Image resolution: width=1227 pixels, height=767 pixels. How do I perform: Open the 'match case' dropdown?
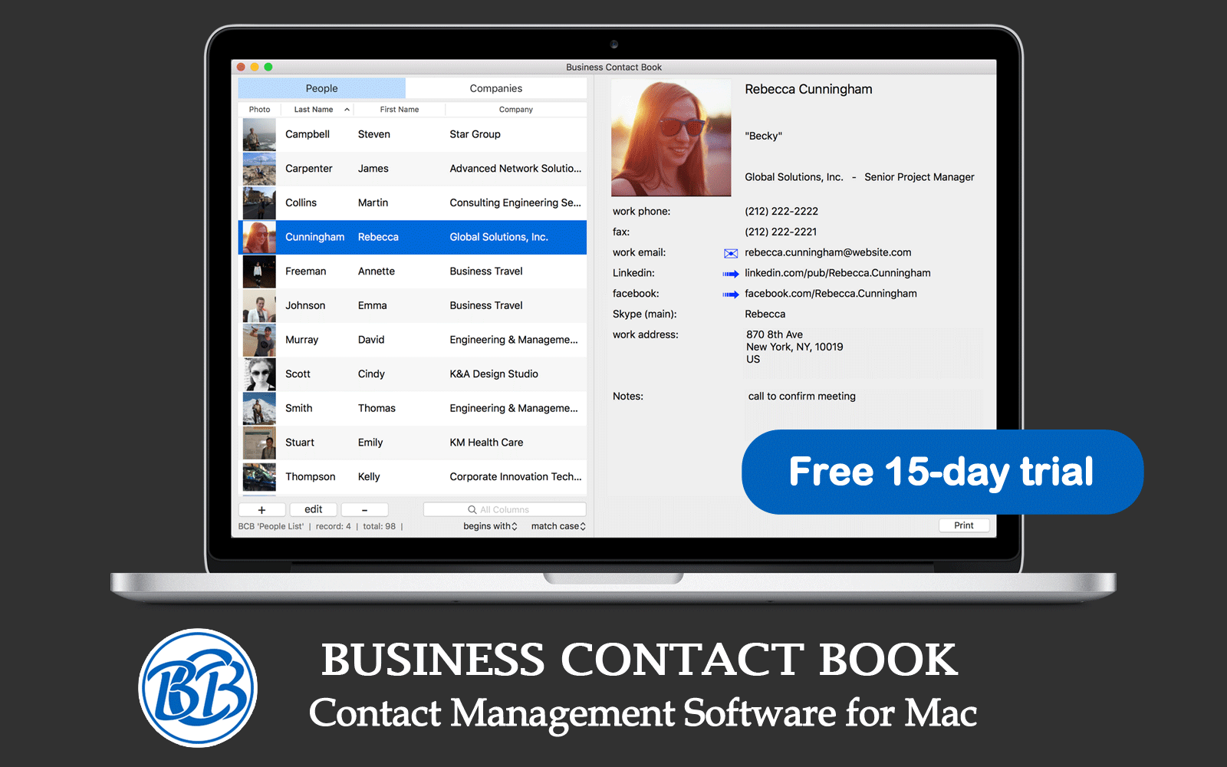(x=558, y=526)
